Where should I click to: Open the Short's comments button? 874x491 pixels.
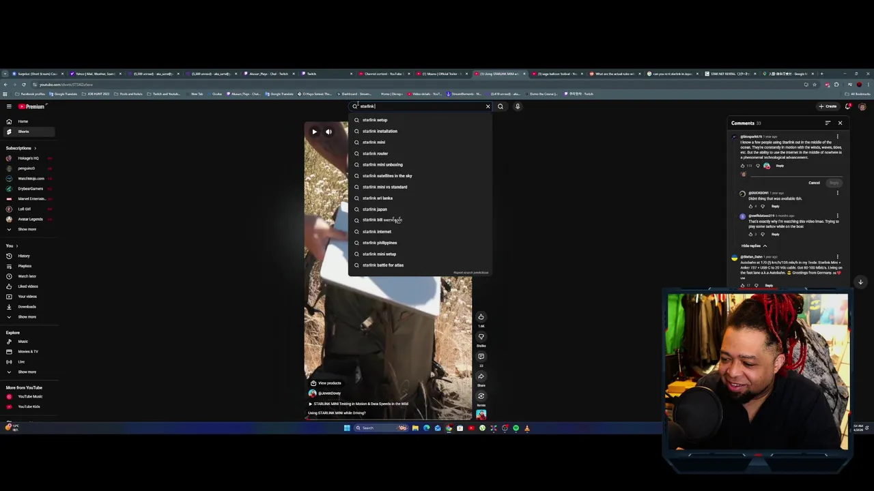click(481, 357)
